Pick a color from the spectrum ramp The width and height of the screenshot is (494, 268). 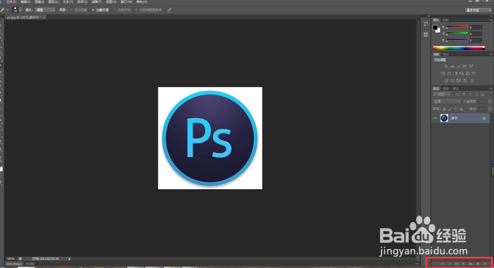(459, 48)
